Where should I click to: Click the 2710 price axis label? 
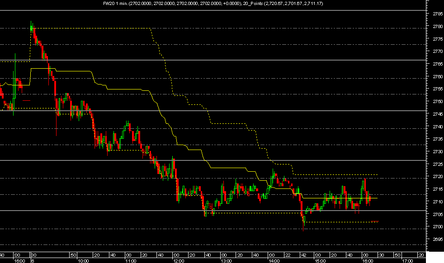coord(438,202)
